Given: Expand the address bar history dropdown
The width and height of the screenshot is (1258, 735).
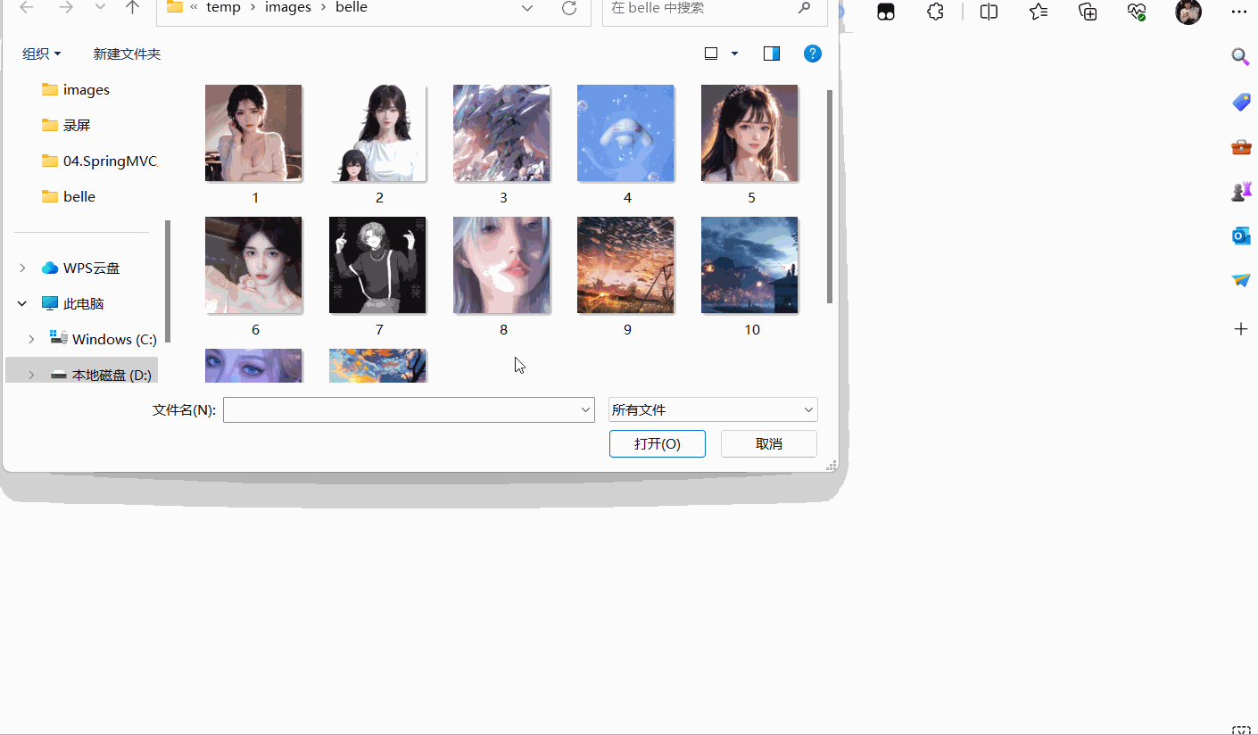Looking at the screenshot, I should pyautogui.click(x=527, y=8).
